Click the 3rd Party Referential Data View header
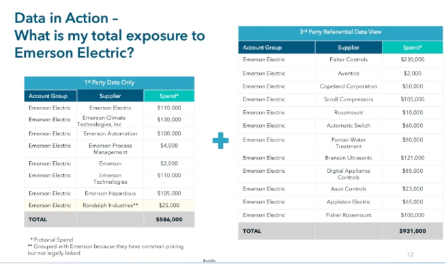The width and height of the screenshot is (446, 264). [340, 32]
